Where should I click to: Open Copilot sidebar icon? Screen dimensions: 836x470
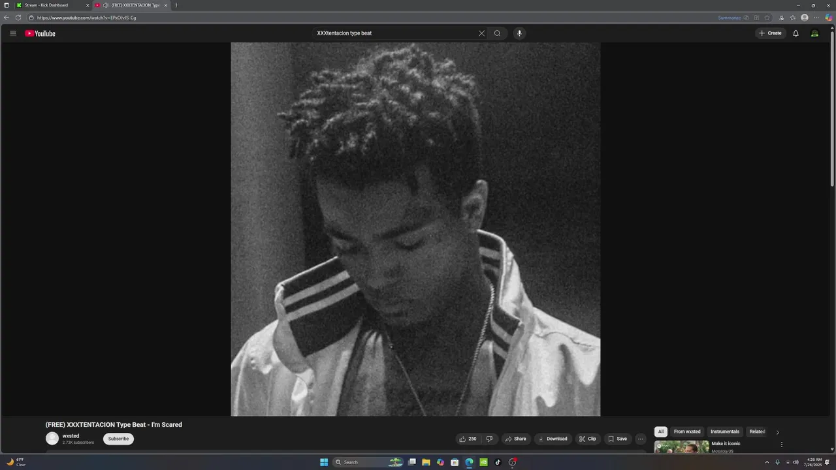[828, 18]
